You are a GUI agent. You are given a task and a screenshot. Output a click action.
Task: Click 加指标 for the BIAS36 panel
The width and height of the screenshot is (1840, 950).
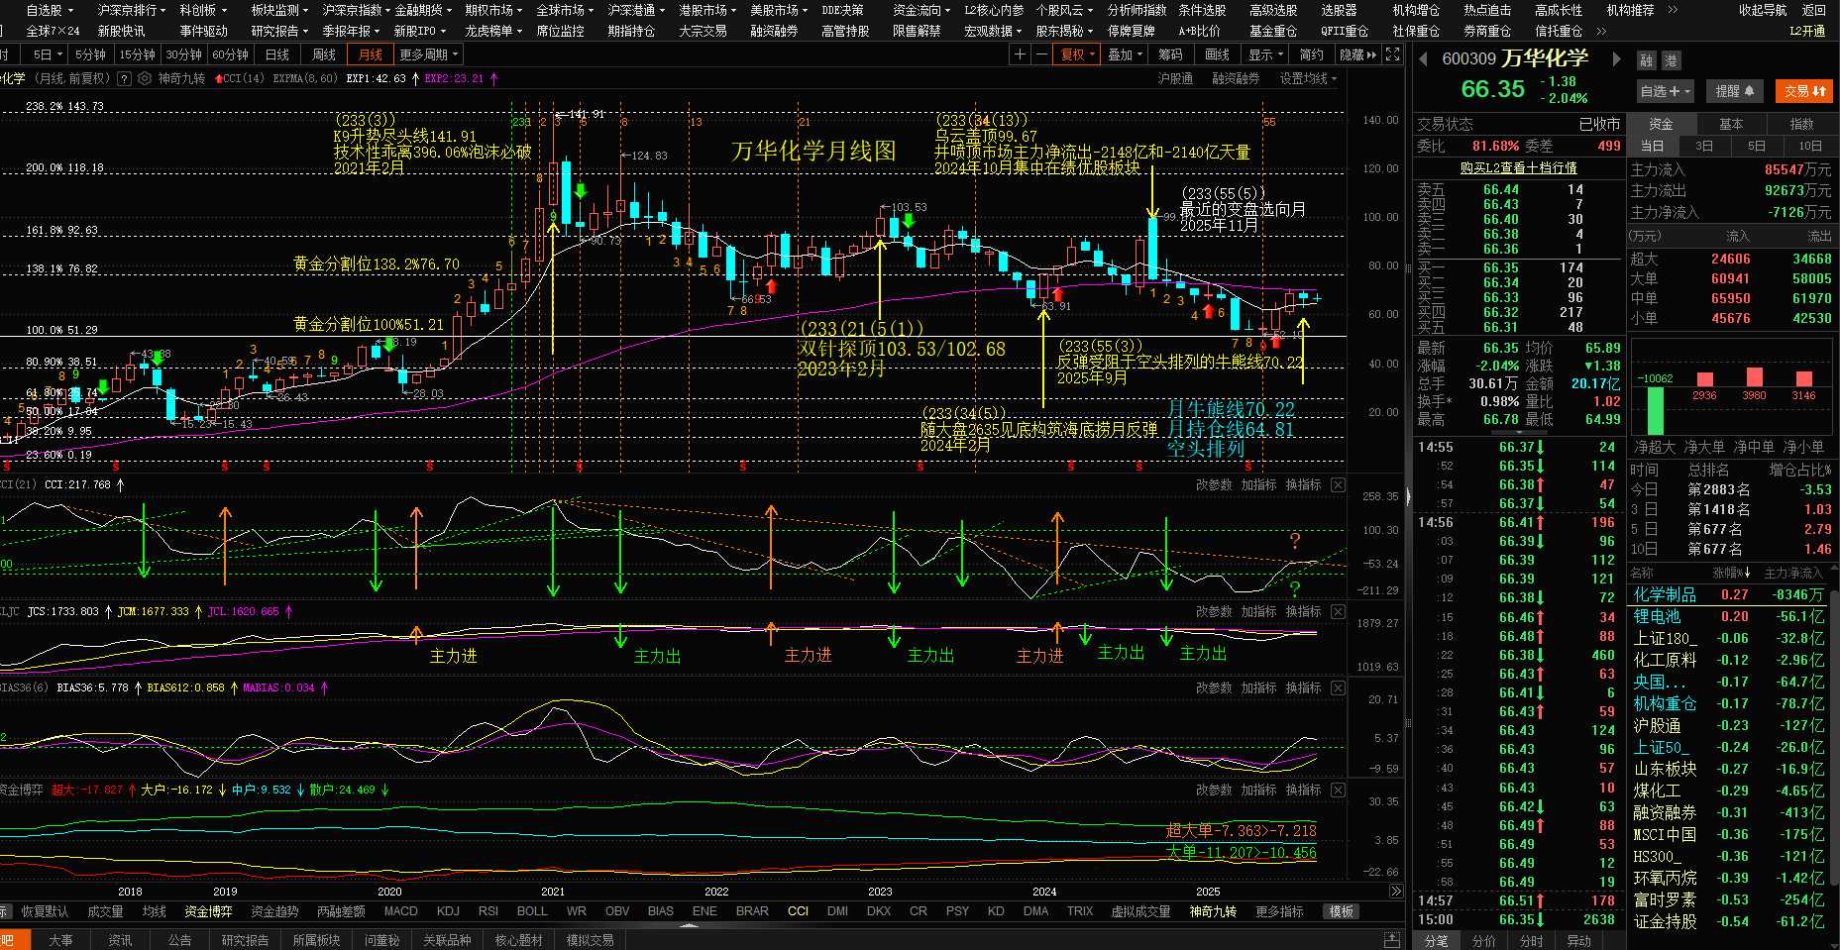click(x=1258, y=687)
